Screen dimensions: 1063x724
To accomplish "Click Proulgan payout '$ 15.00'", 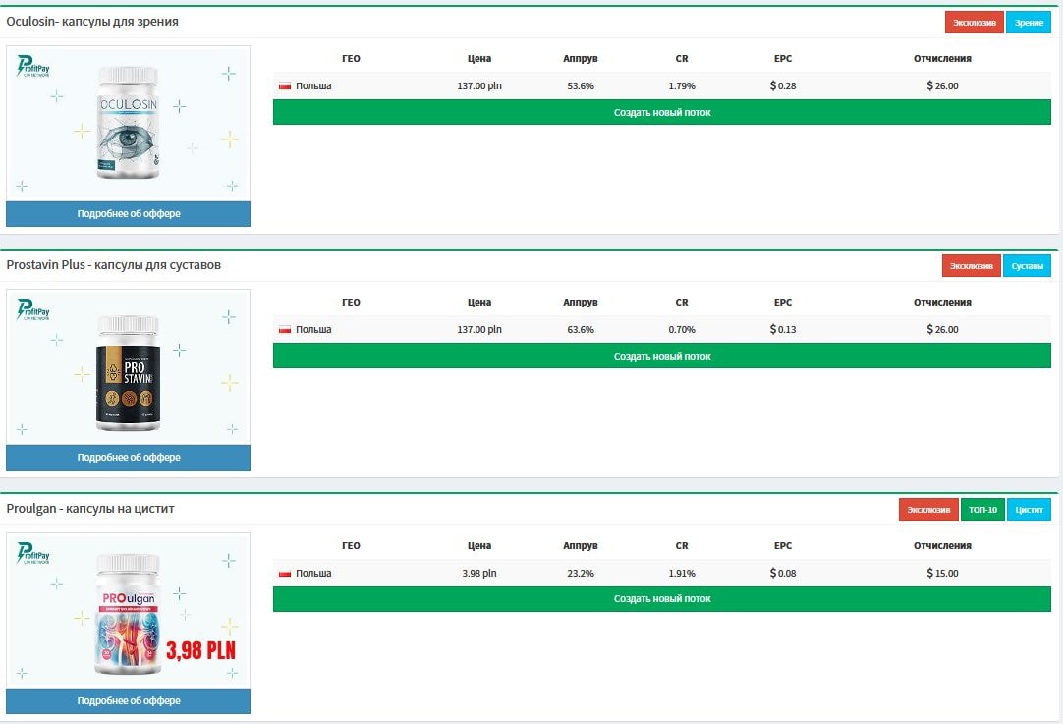I will coord(942,573).
